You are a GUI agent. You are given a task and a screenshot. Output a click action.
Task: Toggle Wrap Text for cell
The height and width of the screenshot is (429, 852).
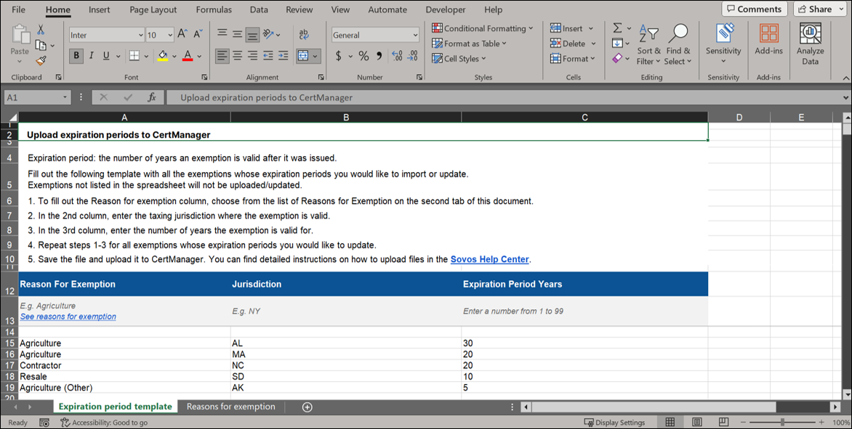(304, 35)
